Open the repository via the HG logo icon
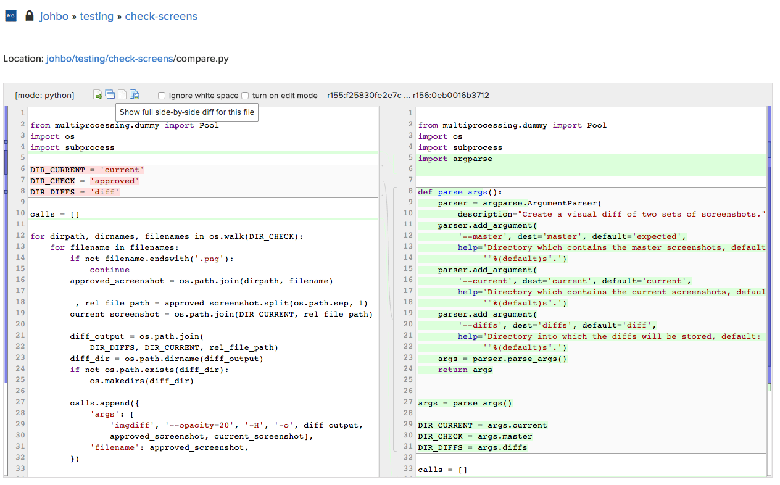Viewport: 780px width, 485px height. [10, 15]
